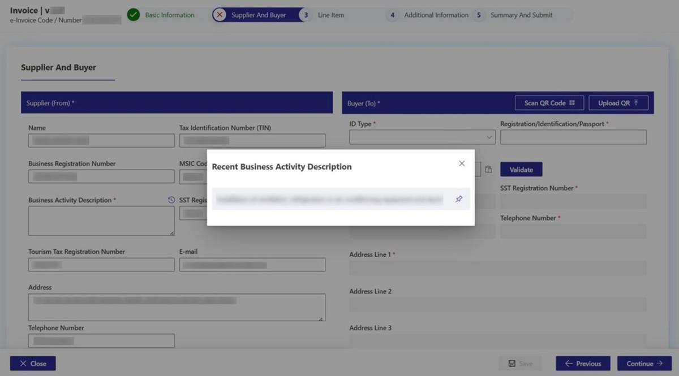Click the Supplier (From) section header
This screenshot has height=376, width=679.
177,102
